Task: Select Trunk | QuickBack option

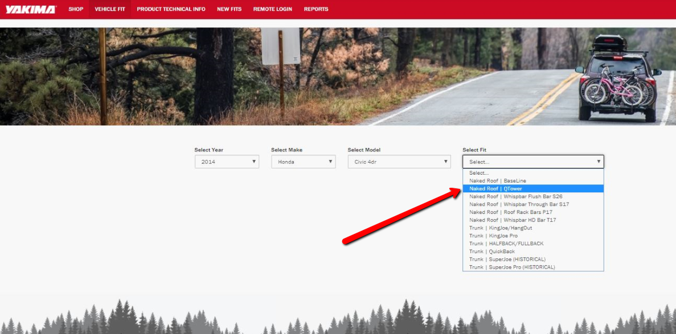Action: [x=533, y=251]
